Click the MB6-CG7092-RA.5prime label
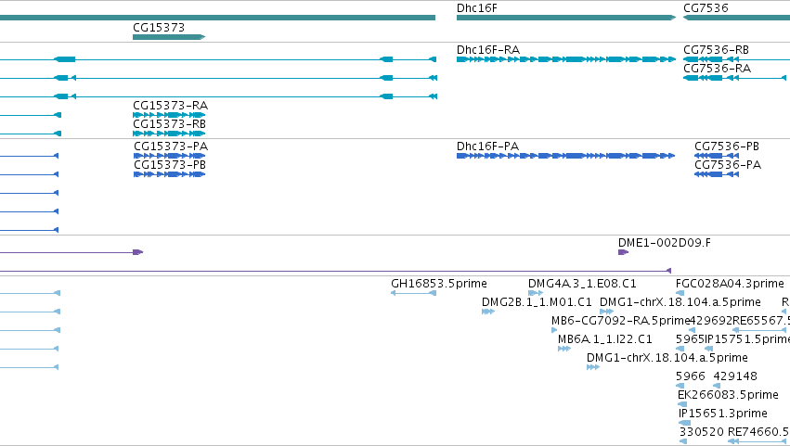790x446 pixels. [620, 321]
